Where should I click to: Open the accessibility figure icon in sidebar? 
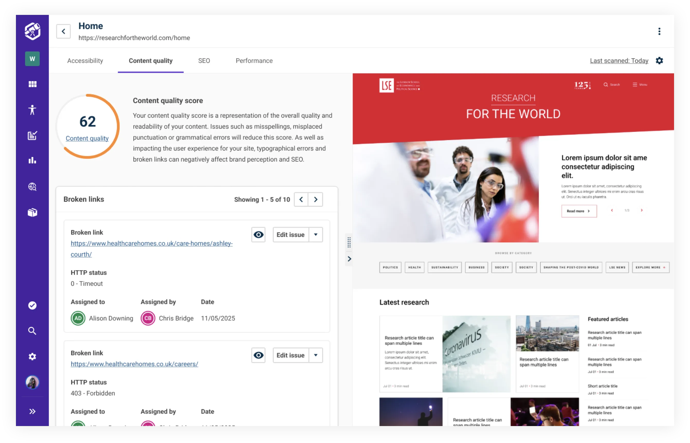[x=32, y=110]
